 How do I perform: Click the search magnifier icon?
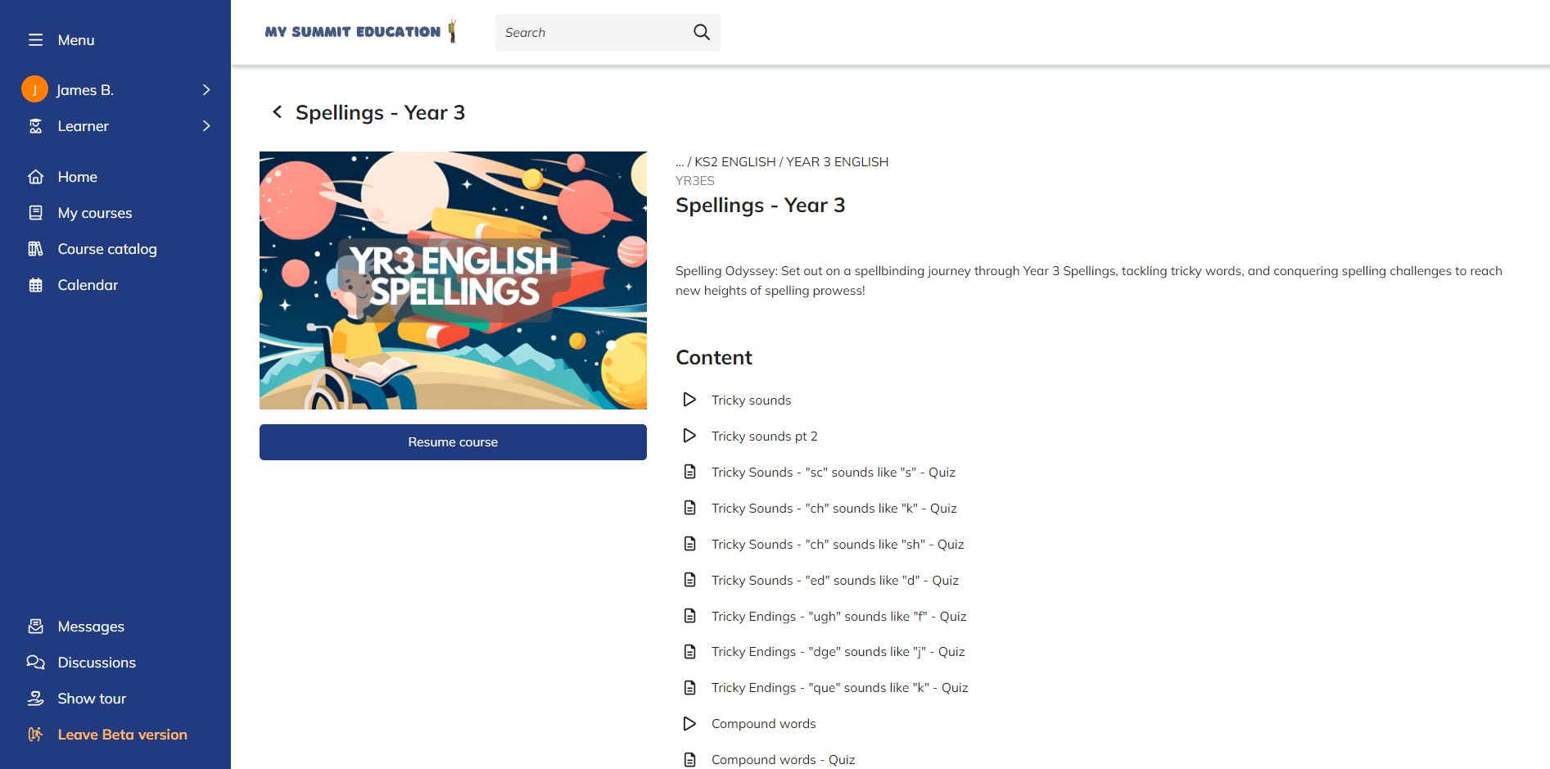(x=702, y=32)
